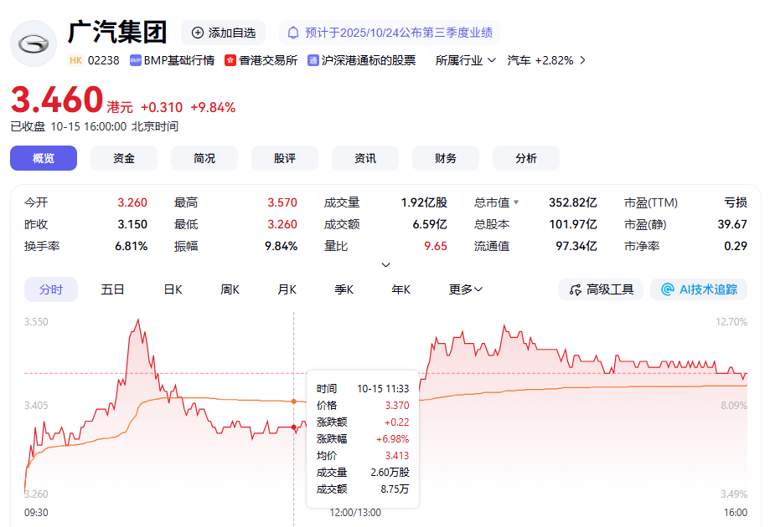The width and height of the screenshot is (770, 527).
Task: Open the 更多 chart period dropdown
Action: [466, 289]
